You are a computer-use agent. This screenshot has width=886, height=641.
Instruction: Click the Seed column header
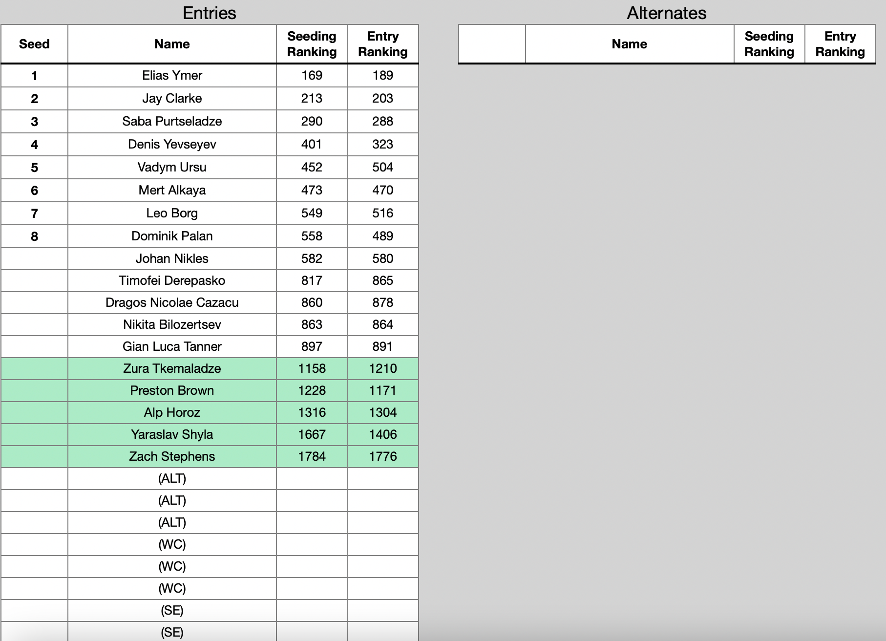(x=34, y=44)
